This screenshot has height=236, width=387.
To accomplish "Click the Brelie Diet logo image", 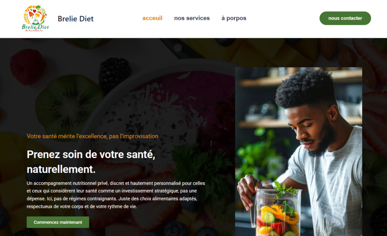I will (35, 18).
